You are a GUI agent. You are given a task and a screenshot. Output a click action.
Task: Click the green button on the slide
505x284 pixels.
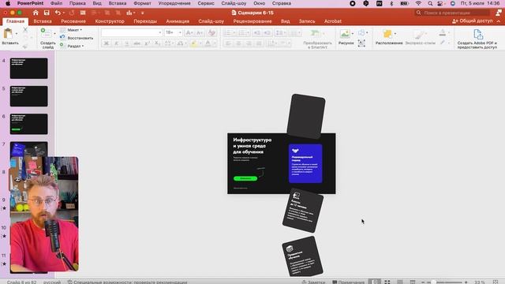pyautogui.click(x=245, y=178)
